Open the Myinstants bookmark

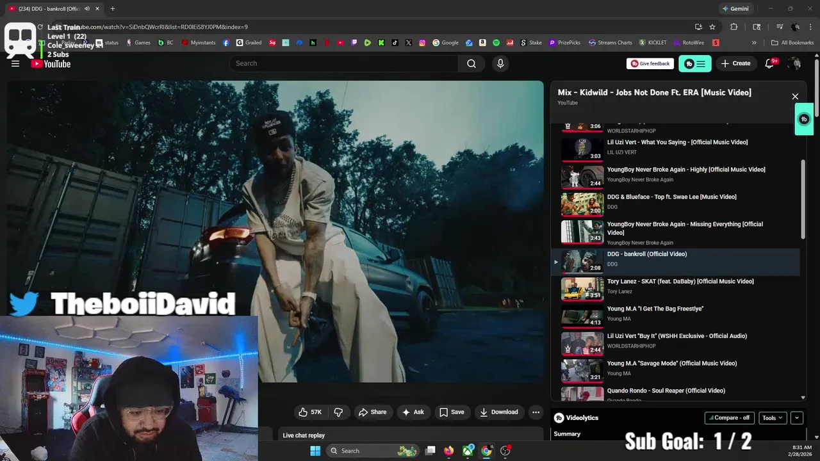(x=199, y=43)
